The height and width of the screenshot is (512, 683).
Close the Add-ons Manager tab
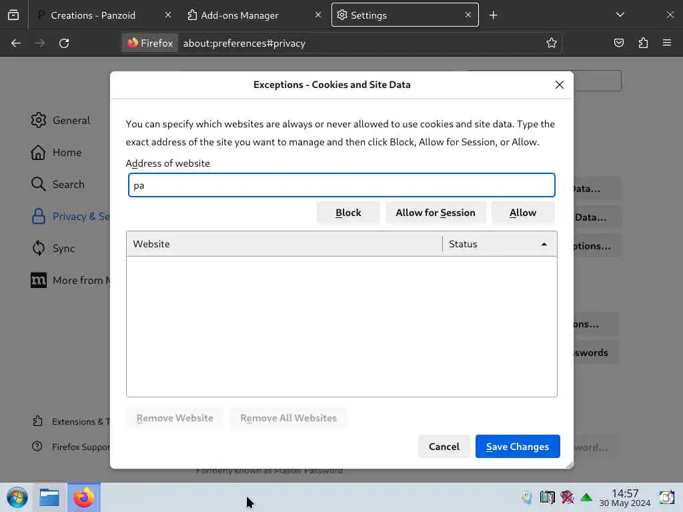tap(318, 15)
